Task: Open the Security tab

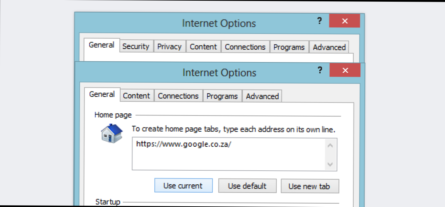Action: [x=136, y=47]
